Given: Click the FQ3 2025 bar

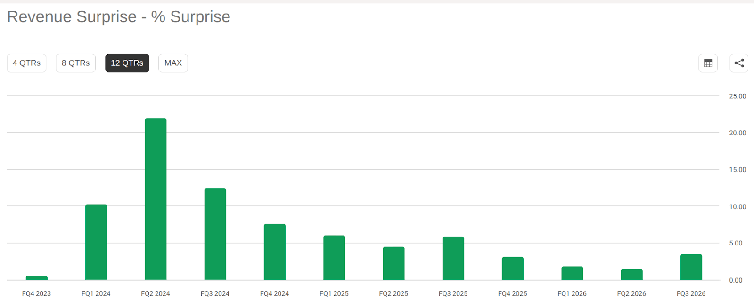Looking at the screenshot, I should point(453,258).
